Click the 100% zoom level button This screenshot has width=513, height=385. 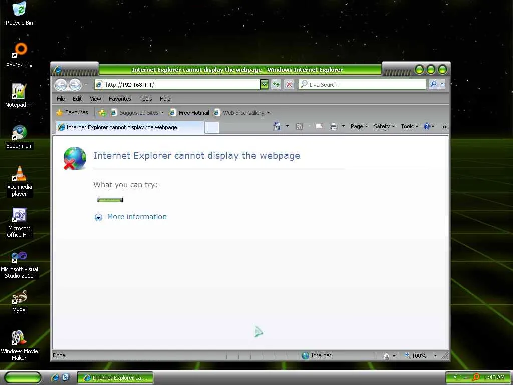tap(416, 356)
